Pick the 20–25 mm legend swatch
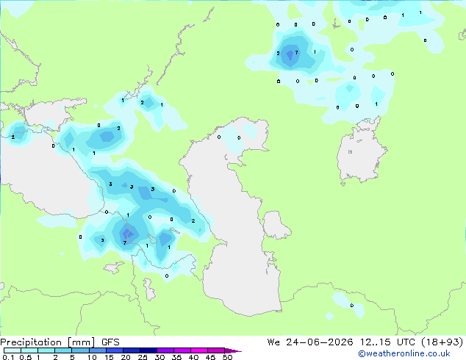Image resolution: width=466 pixels, height=360 pixels. pos(131,350)
